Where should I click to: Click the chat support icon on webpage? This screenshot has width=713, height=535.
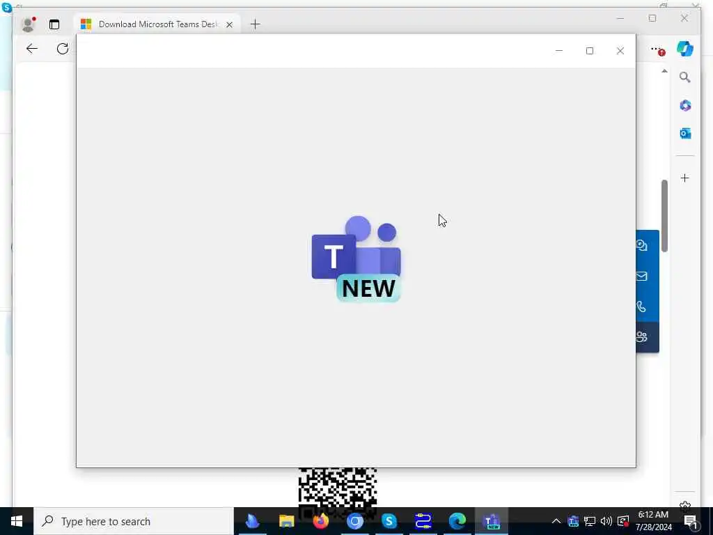click(x=641, y=246)
